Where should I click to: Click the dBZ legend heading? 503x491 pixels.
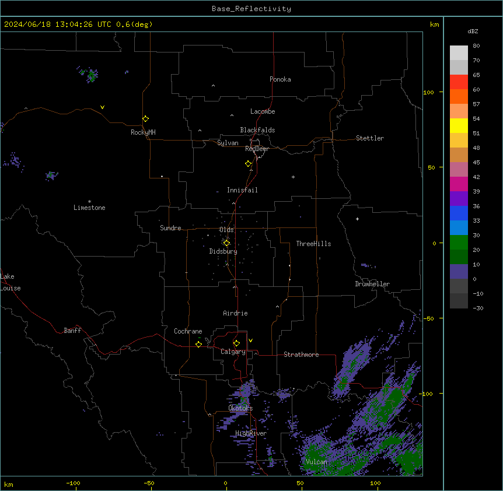click(473, 31)
